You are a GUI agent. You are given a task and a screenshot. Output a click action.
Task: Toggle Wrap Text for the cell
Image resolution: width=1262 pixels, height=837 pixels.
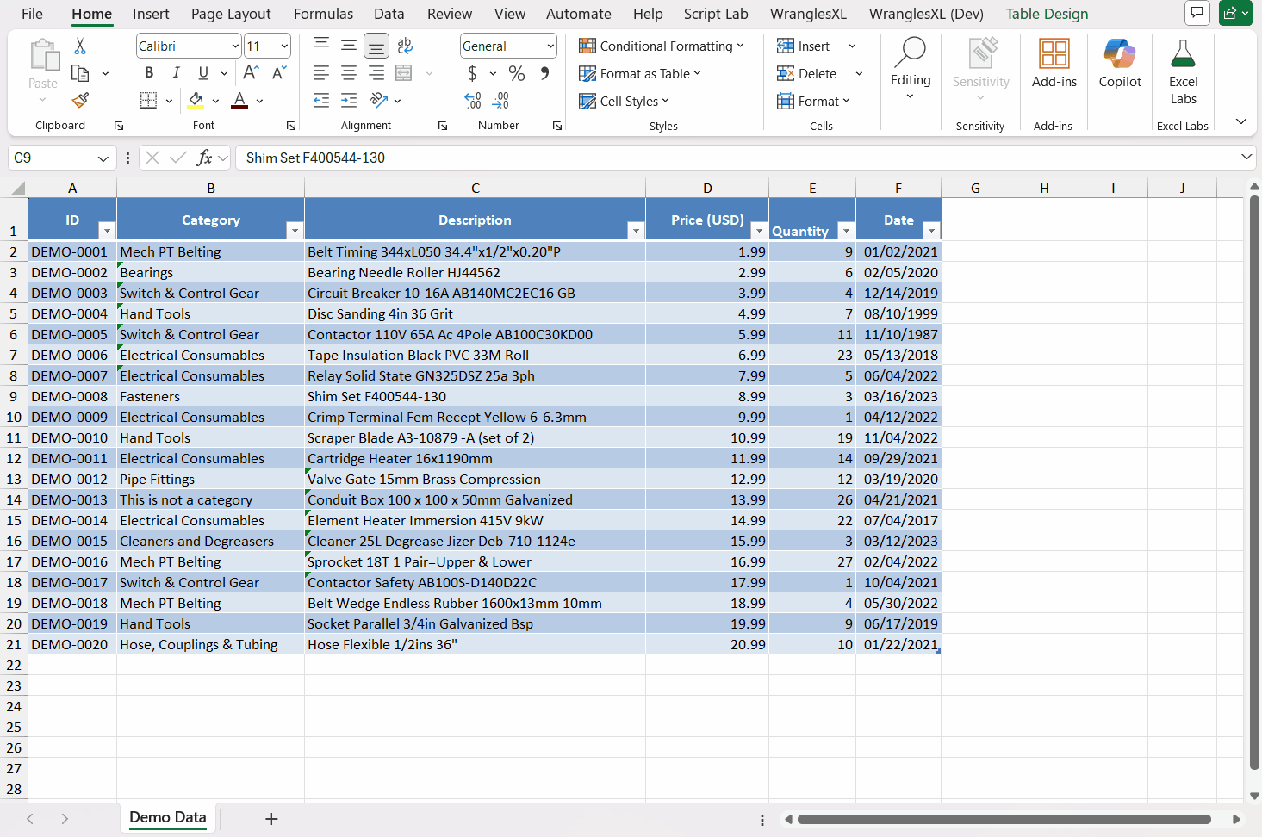click(x=405, y=46)
